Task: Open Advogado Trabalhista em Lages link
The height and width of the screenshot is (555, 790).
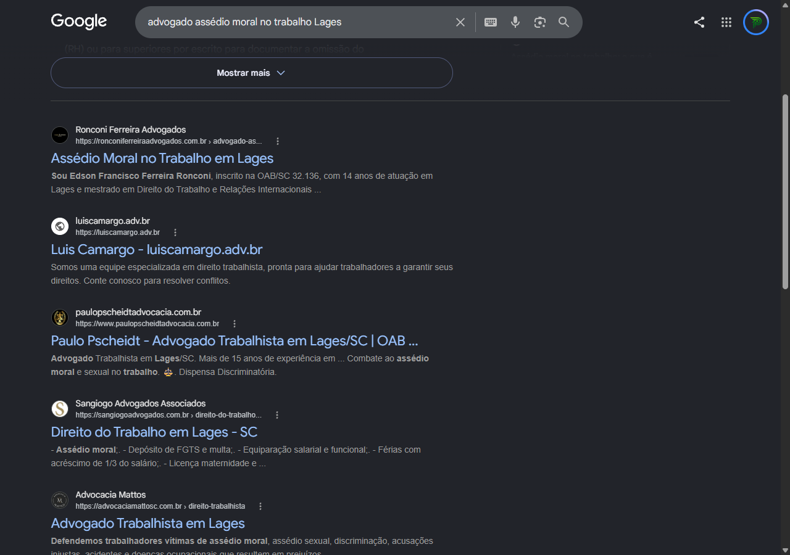Action: (148, 523)
